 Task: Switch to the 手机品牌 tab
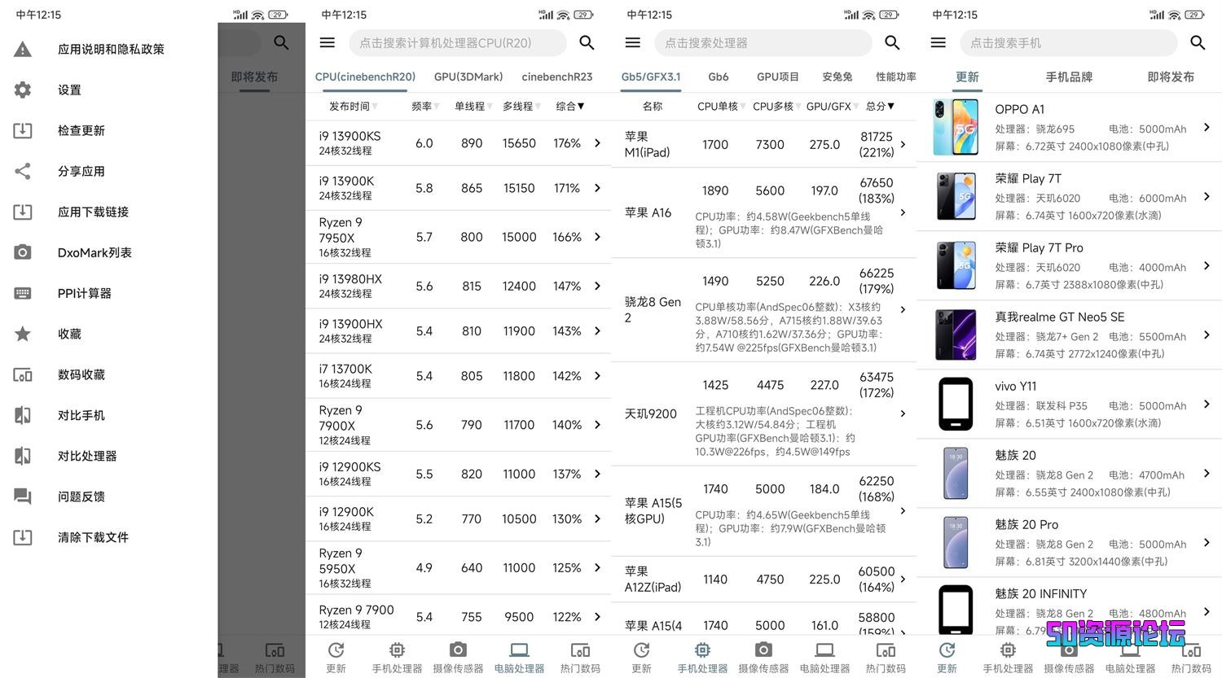[1069, 77]
